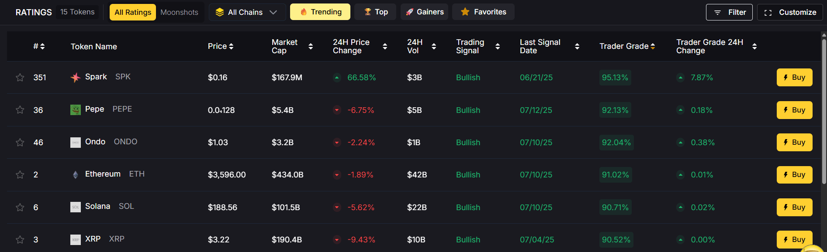The image size is (827, 252).
Task: Open the All Chains dropdown
Action: 247,12
